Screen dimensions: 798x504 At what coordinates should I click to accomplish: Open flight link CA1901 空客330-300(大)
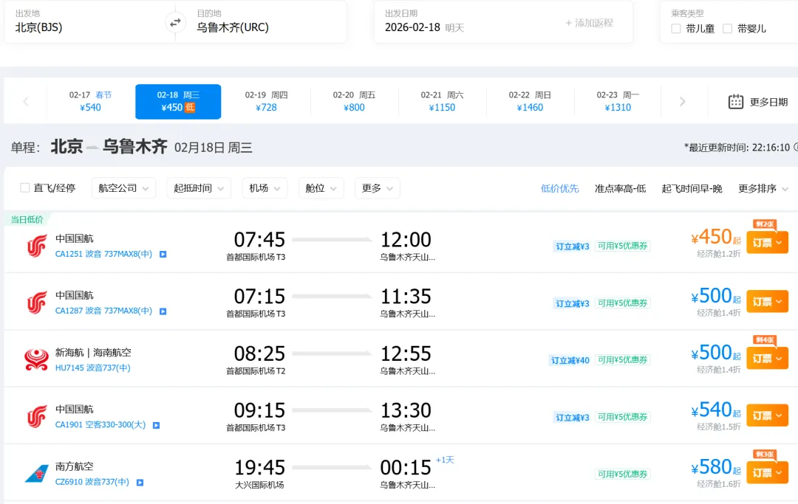click(x=100, y=424)
